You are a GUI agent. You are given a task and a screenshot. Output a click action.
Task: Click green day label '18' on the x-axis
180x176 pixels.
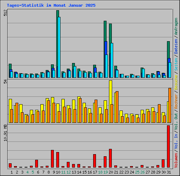click(x=100, y=172)
